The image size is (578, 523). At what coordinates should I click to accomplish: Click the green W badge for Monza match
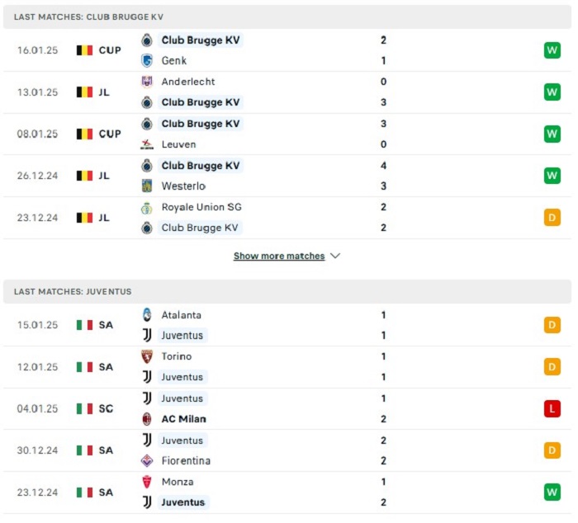[552, 492]
